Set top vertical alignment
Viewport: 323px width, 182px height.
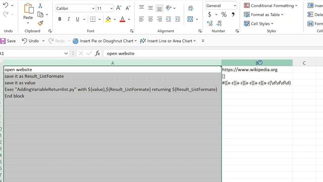click(141, 7)
